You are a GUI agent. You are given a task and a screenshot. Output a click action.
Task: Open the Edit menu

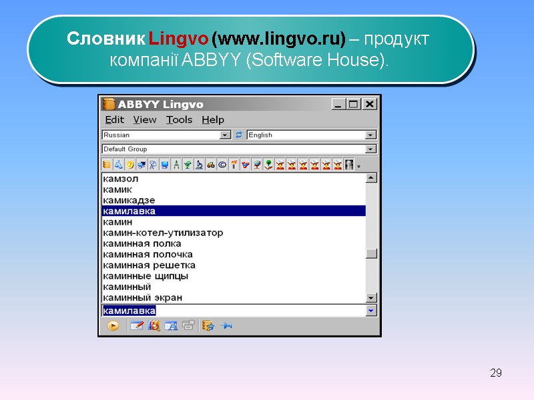pos(114,120)
